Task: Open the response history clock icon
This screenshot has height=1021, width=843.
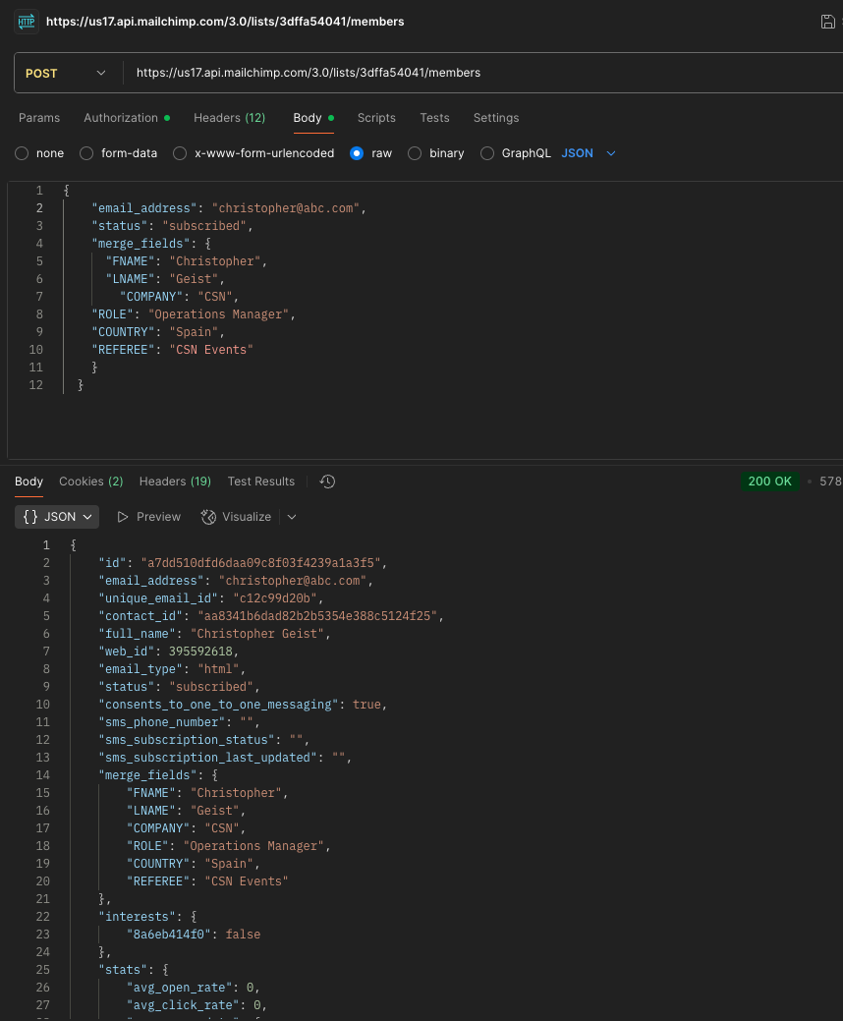Action: (x=328, y=482)
